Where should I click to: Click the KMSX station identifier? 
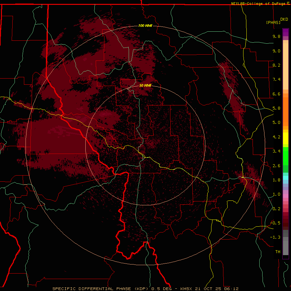pyautogui.click(x=186, y=289)
